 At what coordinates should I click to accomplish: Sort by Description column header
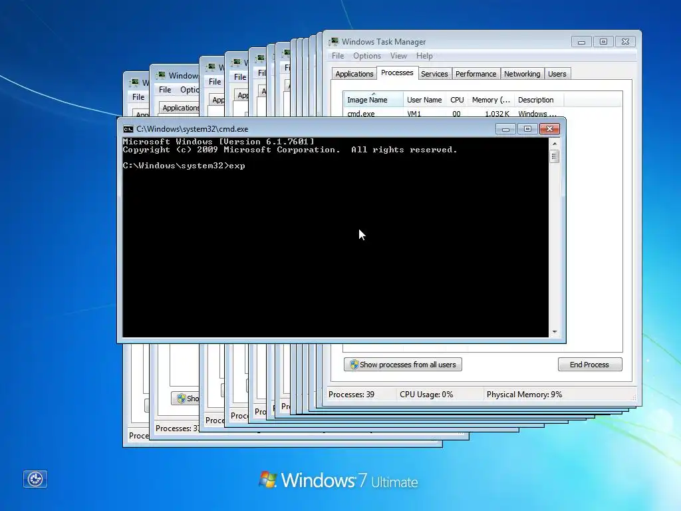click(x=539, y=100)
